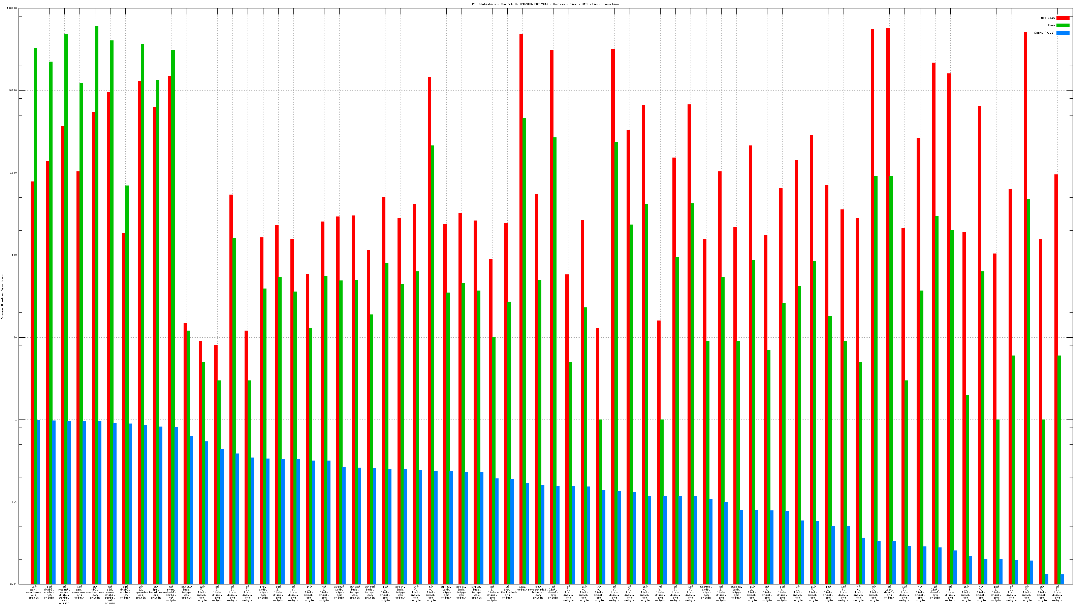Click the rightmost blue score bar

(1062, 579)
